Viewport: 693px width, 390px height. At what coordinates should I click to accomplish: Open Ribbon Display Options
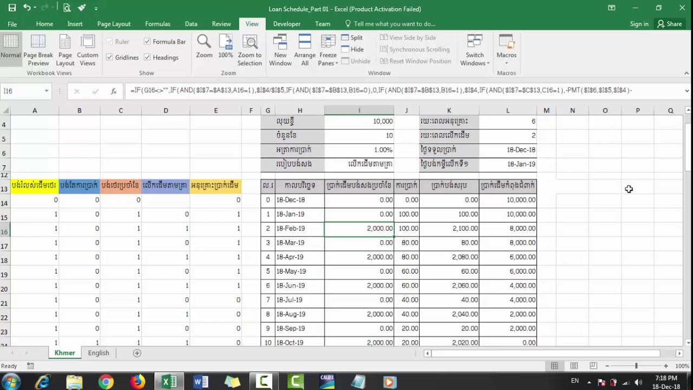(612, 8)
